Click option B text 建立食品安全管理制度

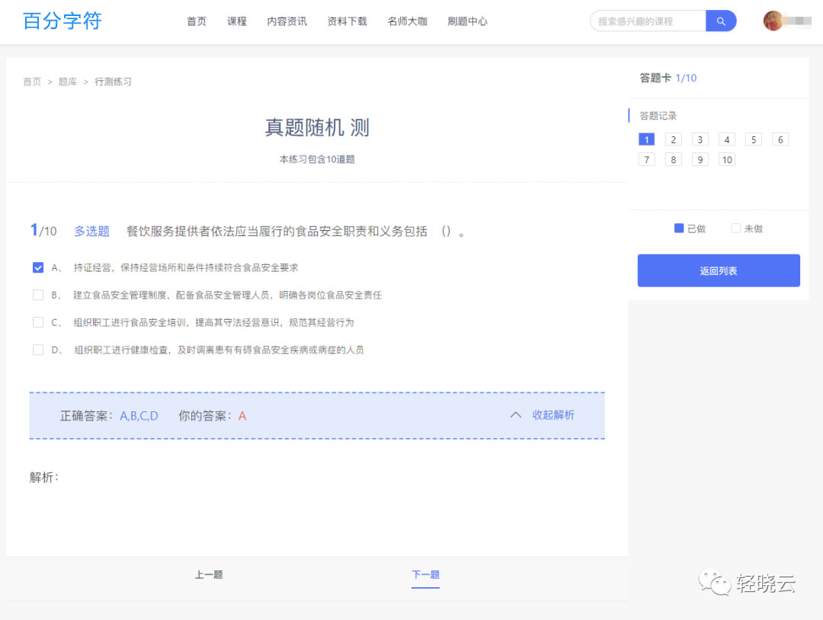click(x=227, y=295)
